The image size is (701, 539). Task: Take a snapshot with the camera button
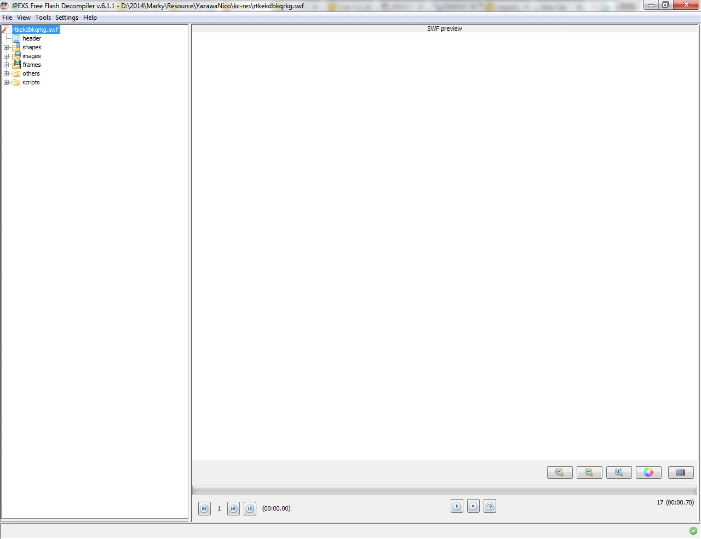pyautogui.click(x=681, y=472)
